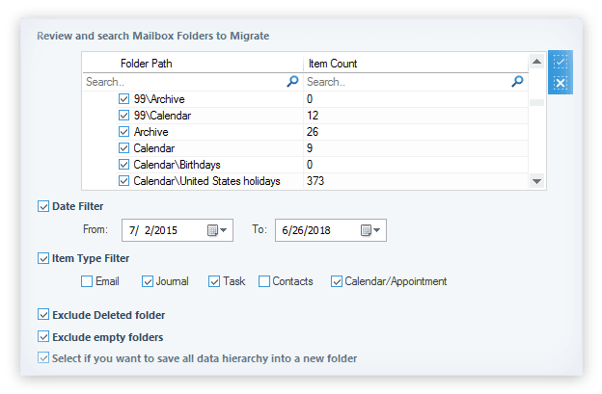602x394 pixels.
Task: Uncheck the 99\Archive folder
Action: pyautogui.click(x=123, y=99)
